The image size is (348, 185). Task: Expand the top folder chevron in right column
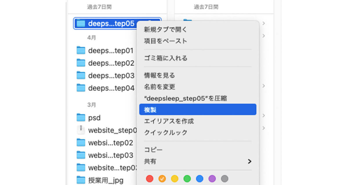(x=264, y=23)
